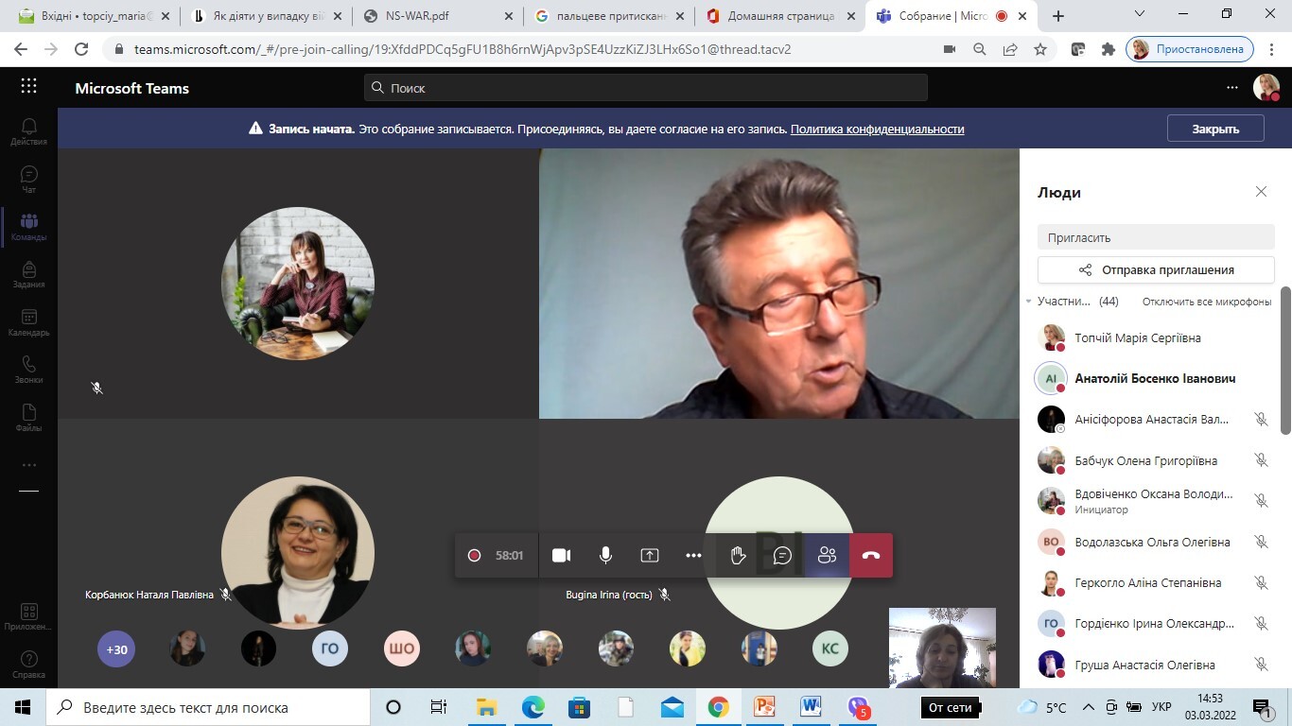The width and height of the screenshot is (1292, 726).
Task: Hide the participants panel from meeting toolbar
Action: point(827,556)
